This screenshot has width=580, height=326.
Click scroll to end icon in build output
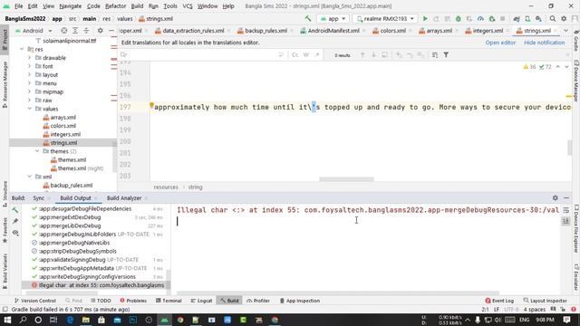(x=565, y=221)
